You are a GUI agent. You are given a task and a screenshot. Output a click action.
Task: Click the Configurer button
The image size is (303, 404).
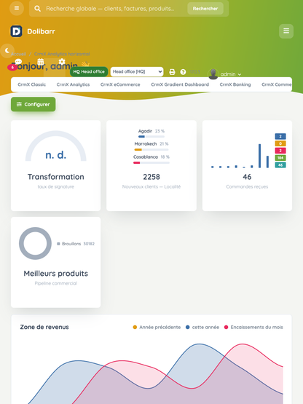tap(34, 104)
